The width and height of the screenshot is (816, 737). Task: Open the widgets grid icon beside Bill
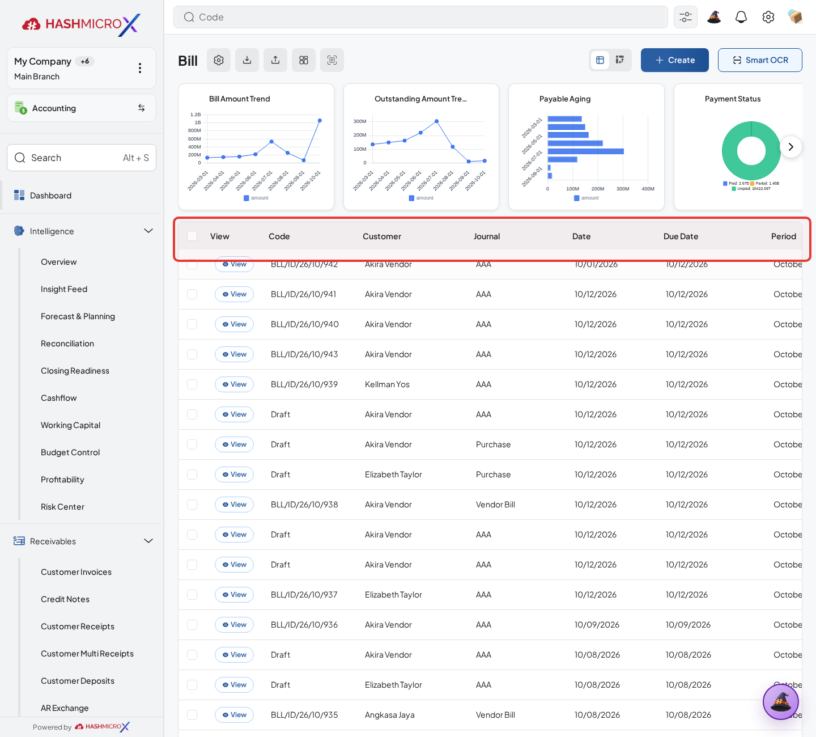coord(304,60)
